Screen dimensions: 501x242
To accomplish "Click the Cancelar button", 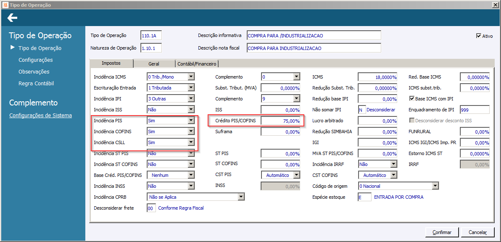I will (x=477, y=232).
